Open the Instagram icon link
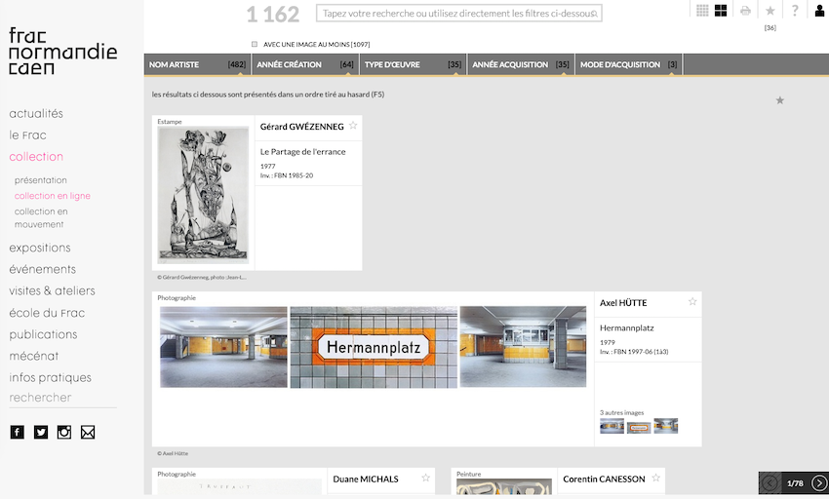The width and height of the screenshot is (829, 499). click(64, 432)
